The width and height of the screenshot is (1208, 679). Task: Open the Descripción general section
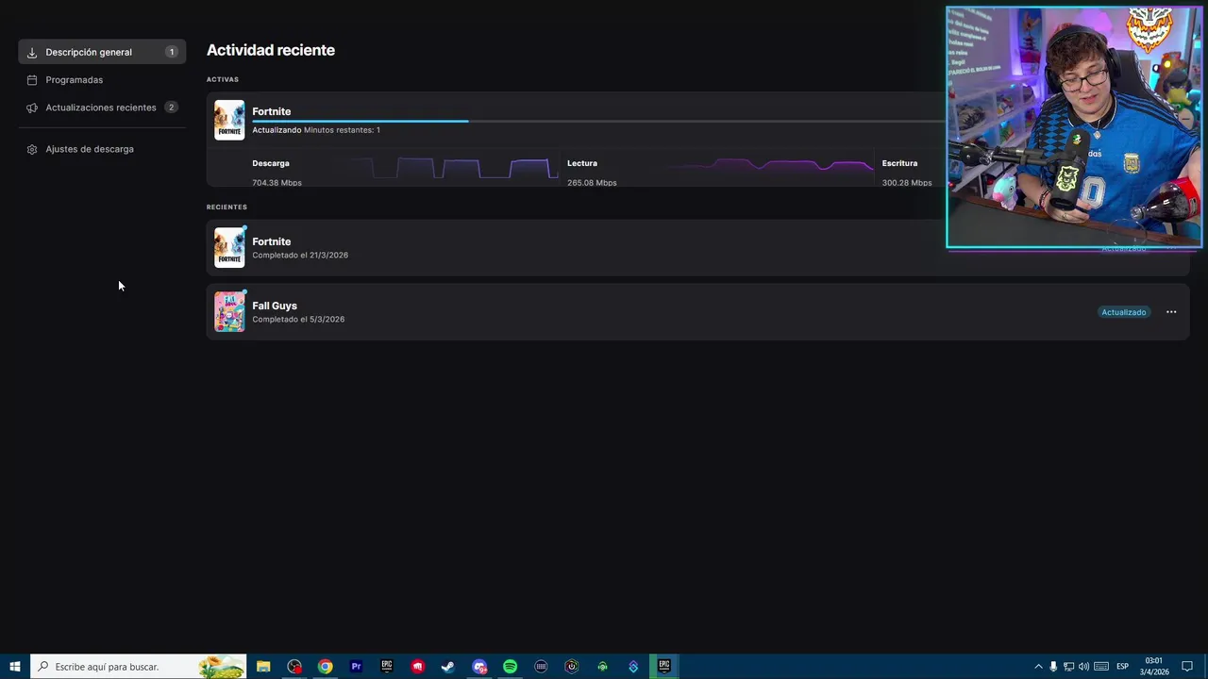tap(102, 52)
